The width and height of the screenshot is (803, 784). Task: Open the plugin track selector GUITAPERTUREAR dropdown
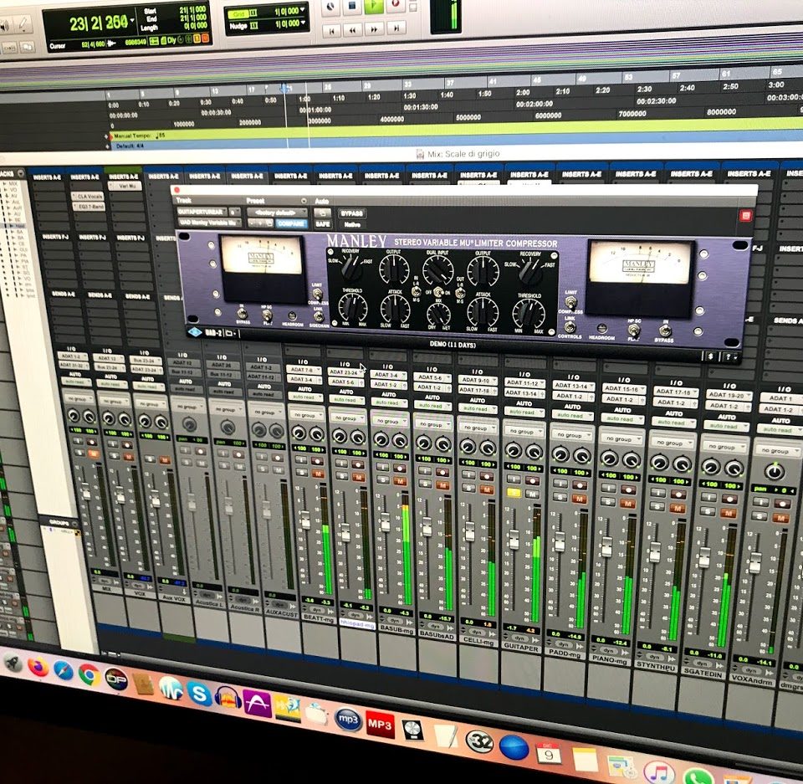coord(201,212)
